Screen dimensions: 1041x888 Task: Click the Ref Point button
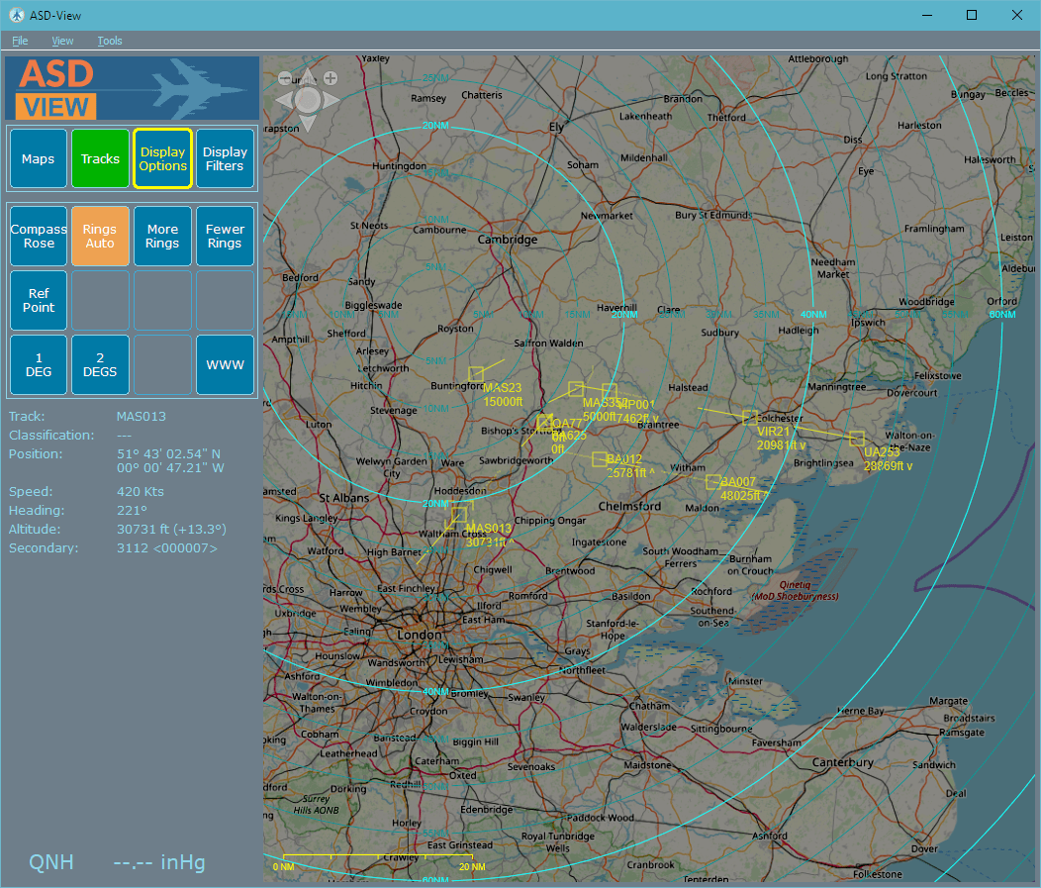[x=39, y=301]
